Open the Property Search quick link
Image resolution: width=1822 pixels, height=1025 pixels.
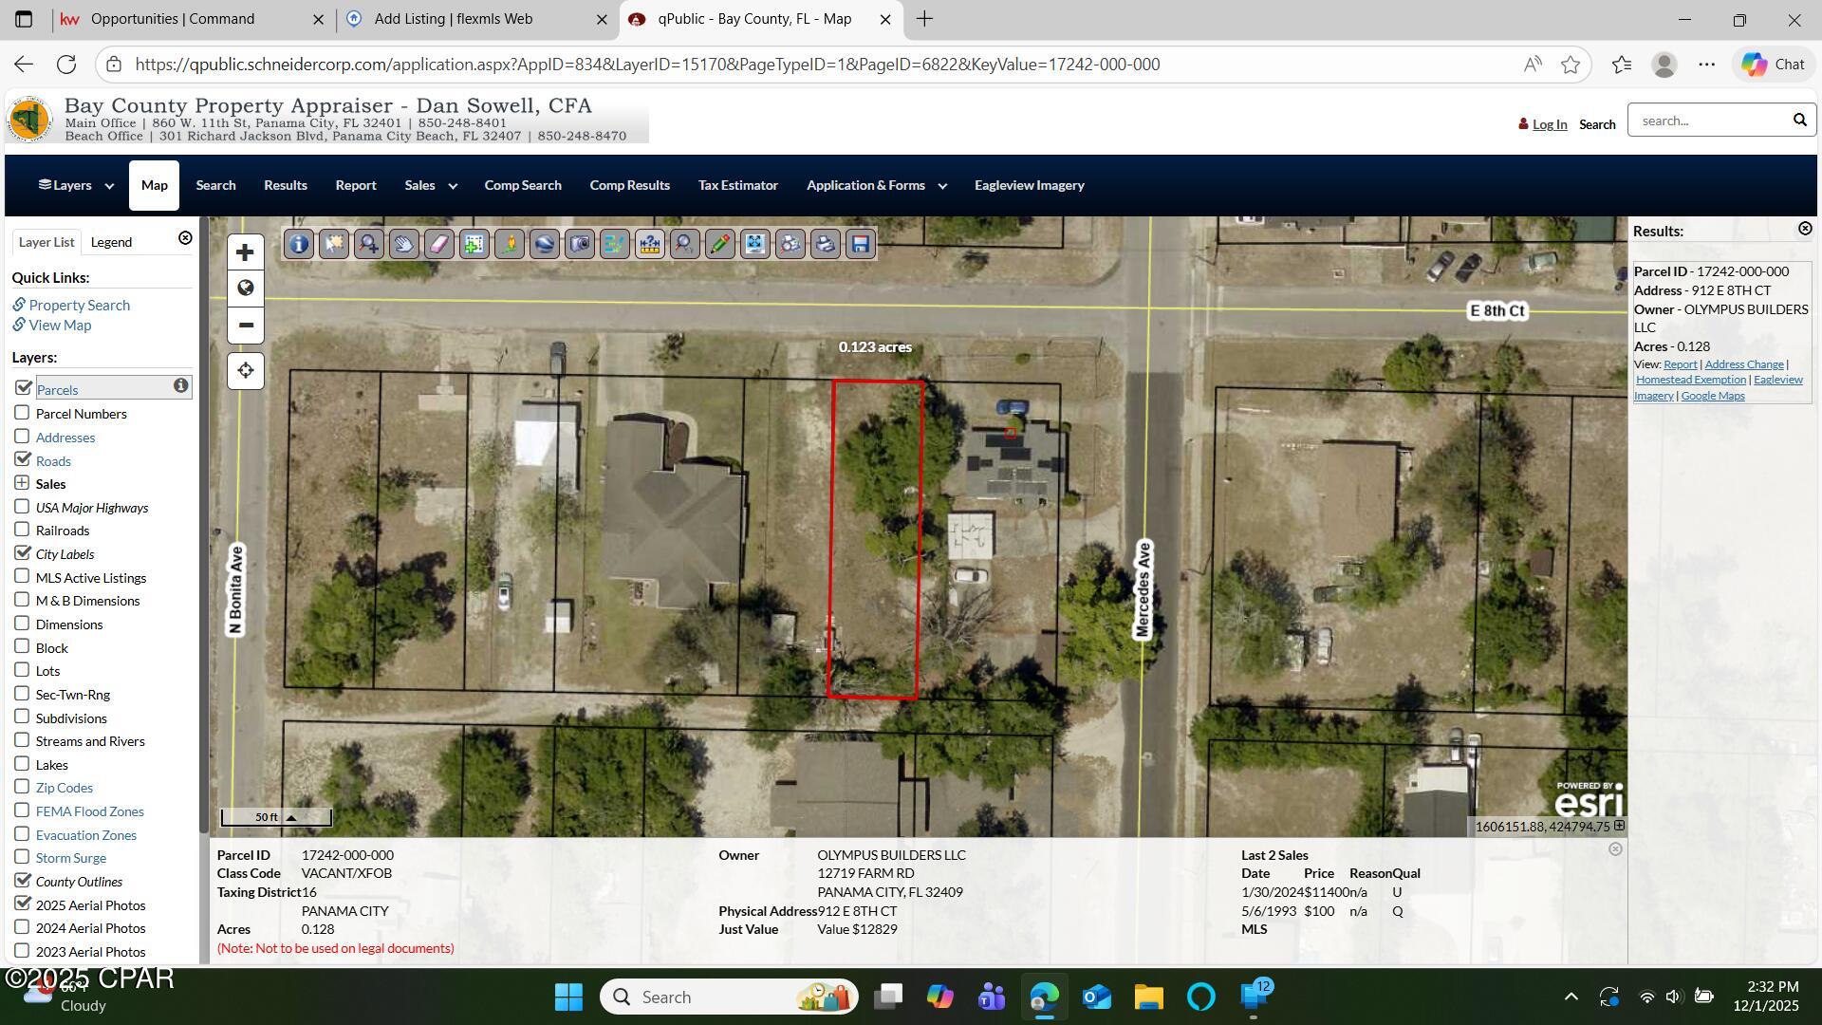[x=80, y=305]
